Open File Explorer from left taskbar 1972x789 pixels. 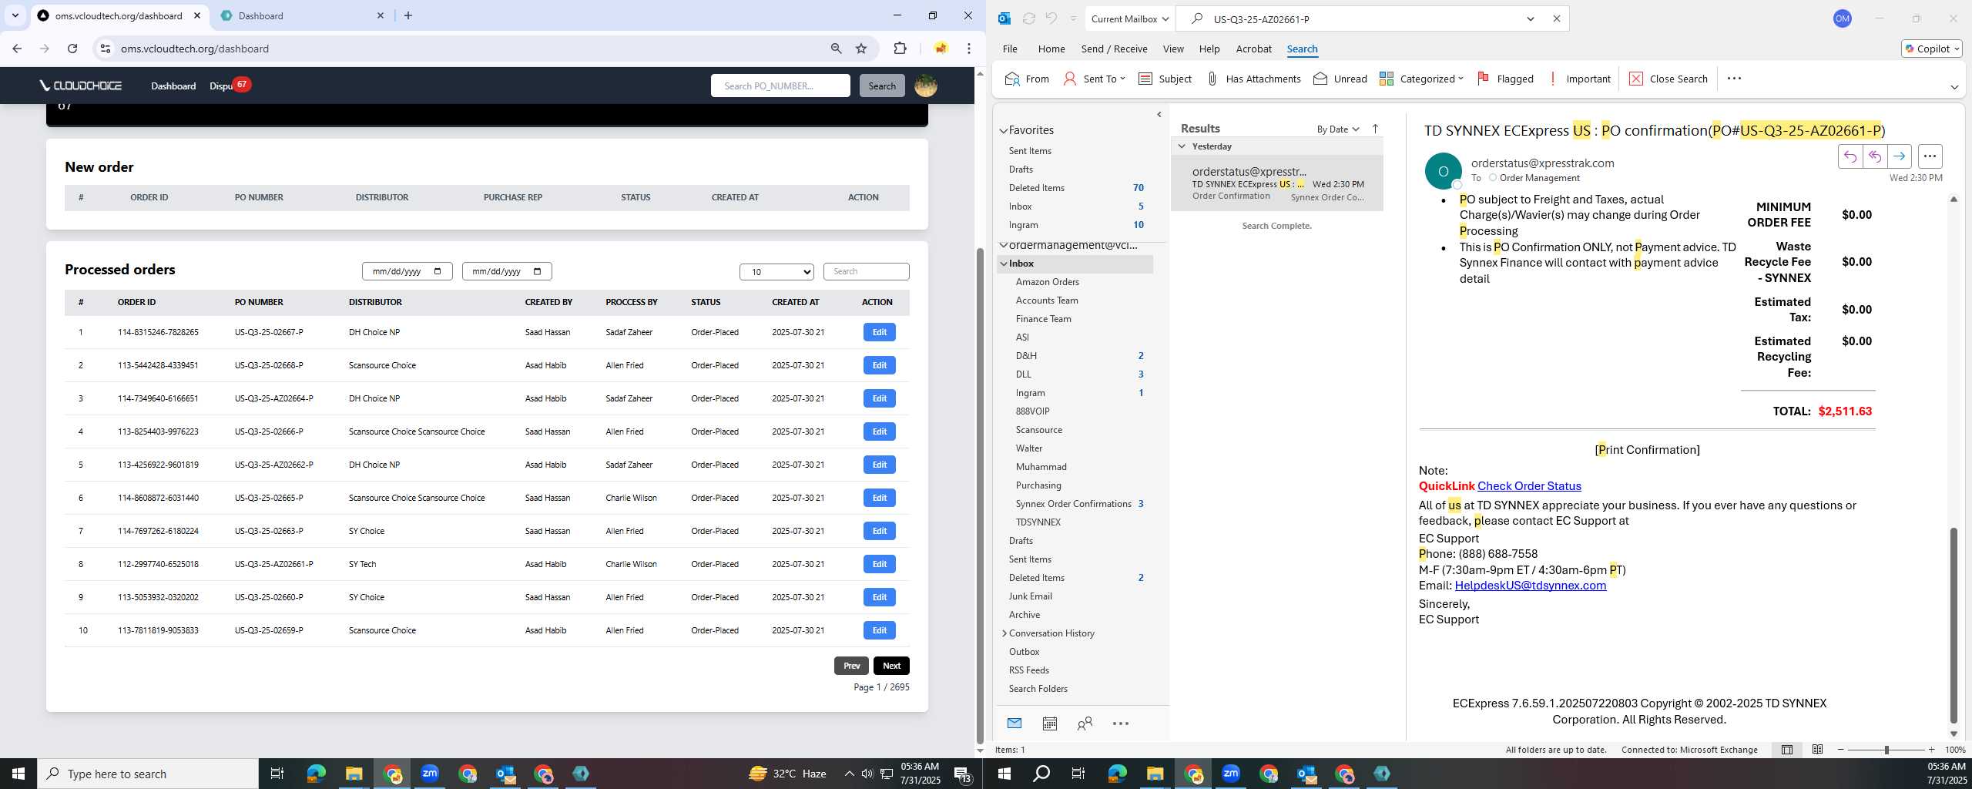pyautogui.click(x=354, y=774)
